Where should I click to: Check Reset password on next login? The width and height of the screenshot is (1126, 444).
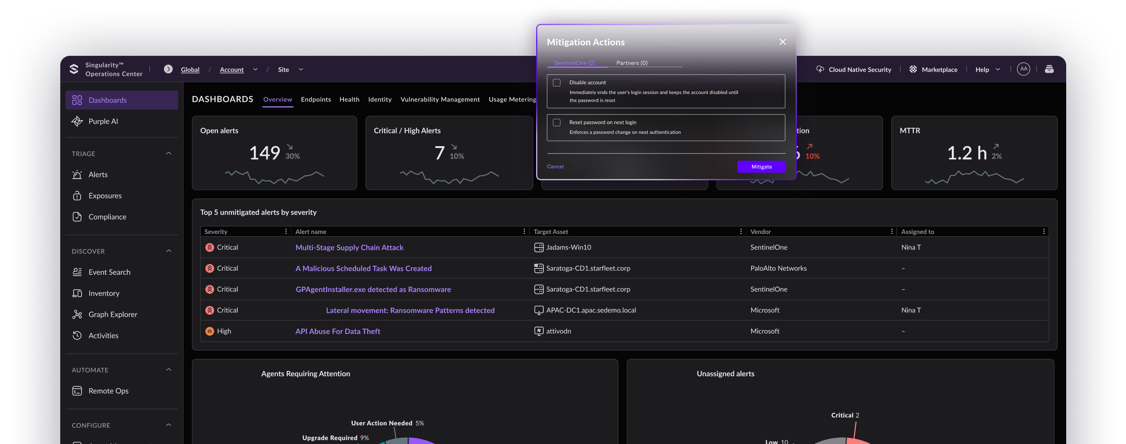tap(557, 123)
